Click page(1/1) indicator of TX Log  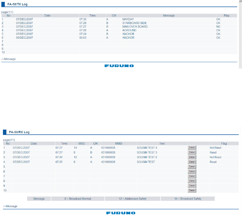click(x=7, y=12)
